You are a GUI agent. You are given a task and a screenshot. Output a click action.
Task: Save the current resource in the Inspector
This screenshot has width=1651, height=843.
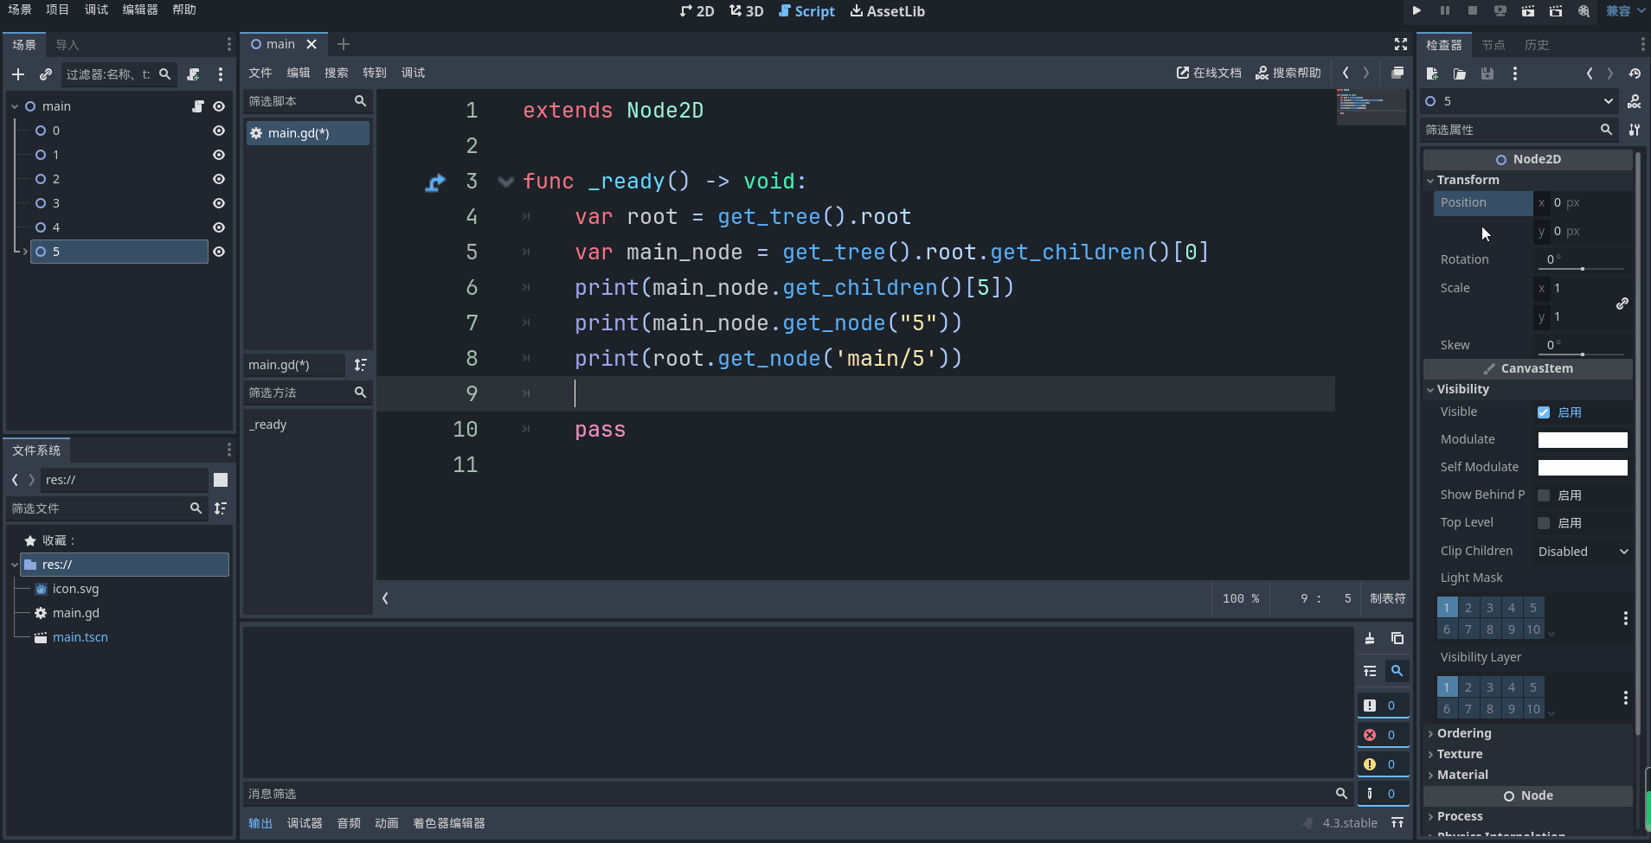(1487, 73)
